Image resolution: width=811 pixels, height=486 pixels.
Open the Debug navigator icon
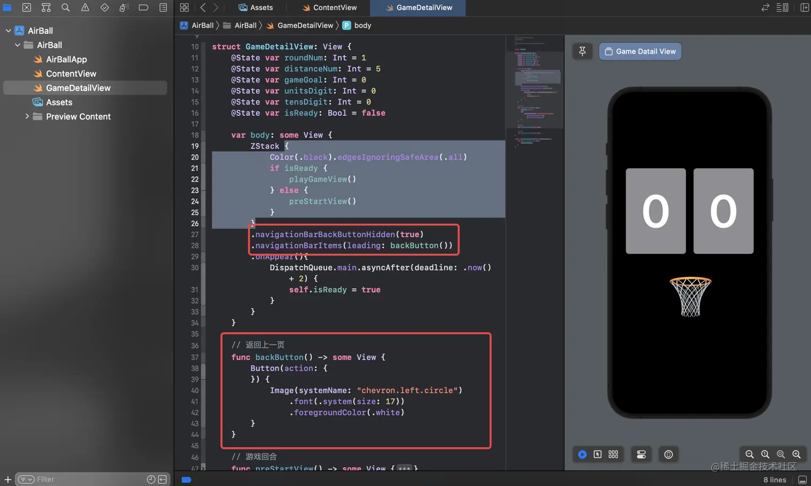pos(124,8)
